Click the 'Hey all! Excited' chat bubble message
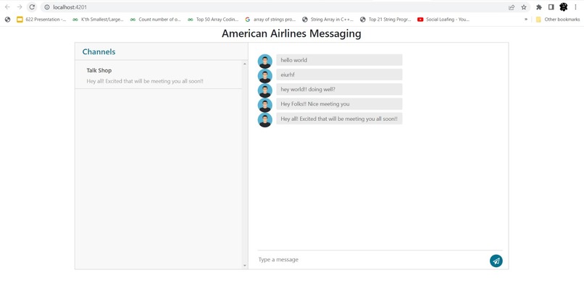The height and width of the screenshot is (291, 584). click(x=339, y=119)
